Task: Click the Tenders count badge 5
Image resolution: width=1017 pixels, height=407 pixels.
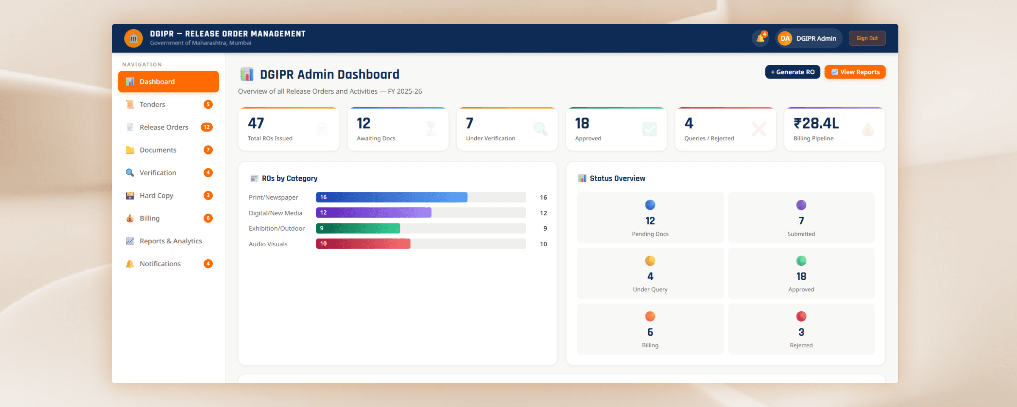Action: [208, 104]
